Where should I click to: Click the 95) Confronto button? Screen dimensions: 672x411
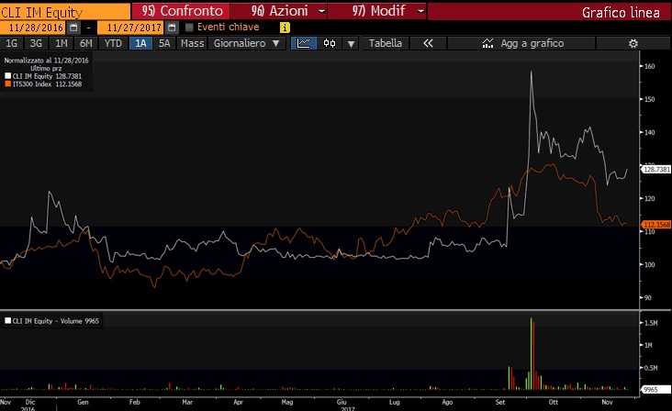tap(180, 11)
